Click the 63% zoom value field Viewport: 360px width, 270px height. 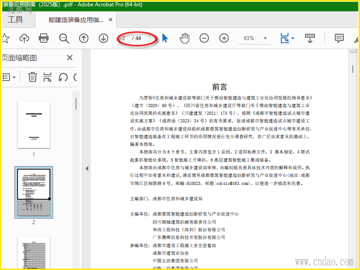[x=249, y=38]
